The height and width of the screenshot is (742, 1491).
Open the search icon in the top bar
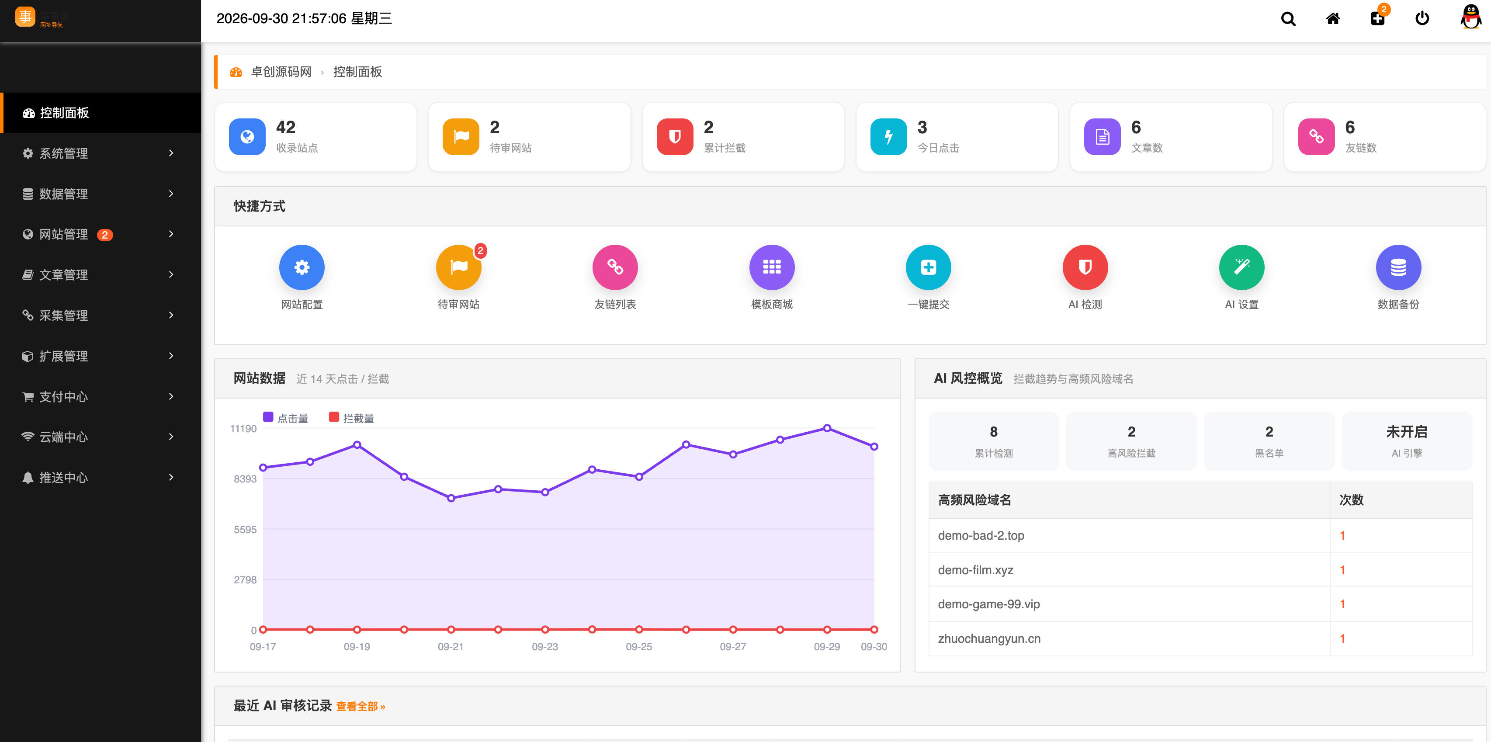click(1288, 18)
